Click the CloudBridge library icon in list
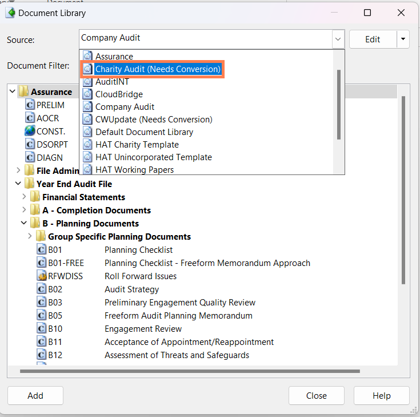The height and width of the screenshot is (417, 420). pyautogui.click(x=87, y=94)
